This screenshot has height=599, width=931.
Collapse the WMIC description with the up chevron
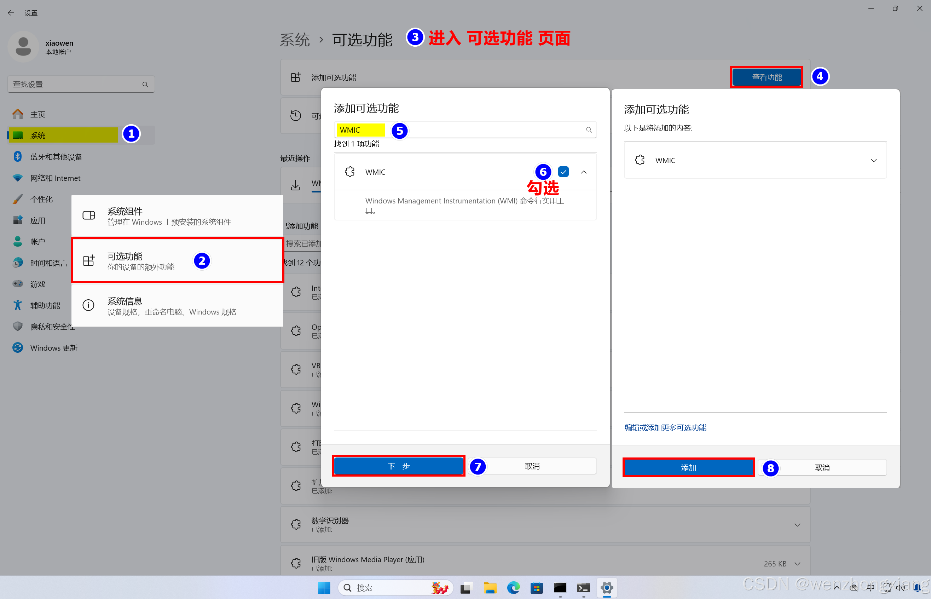point(584,172)
